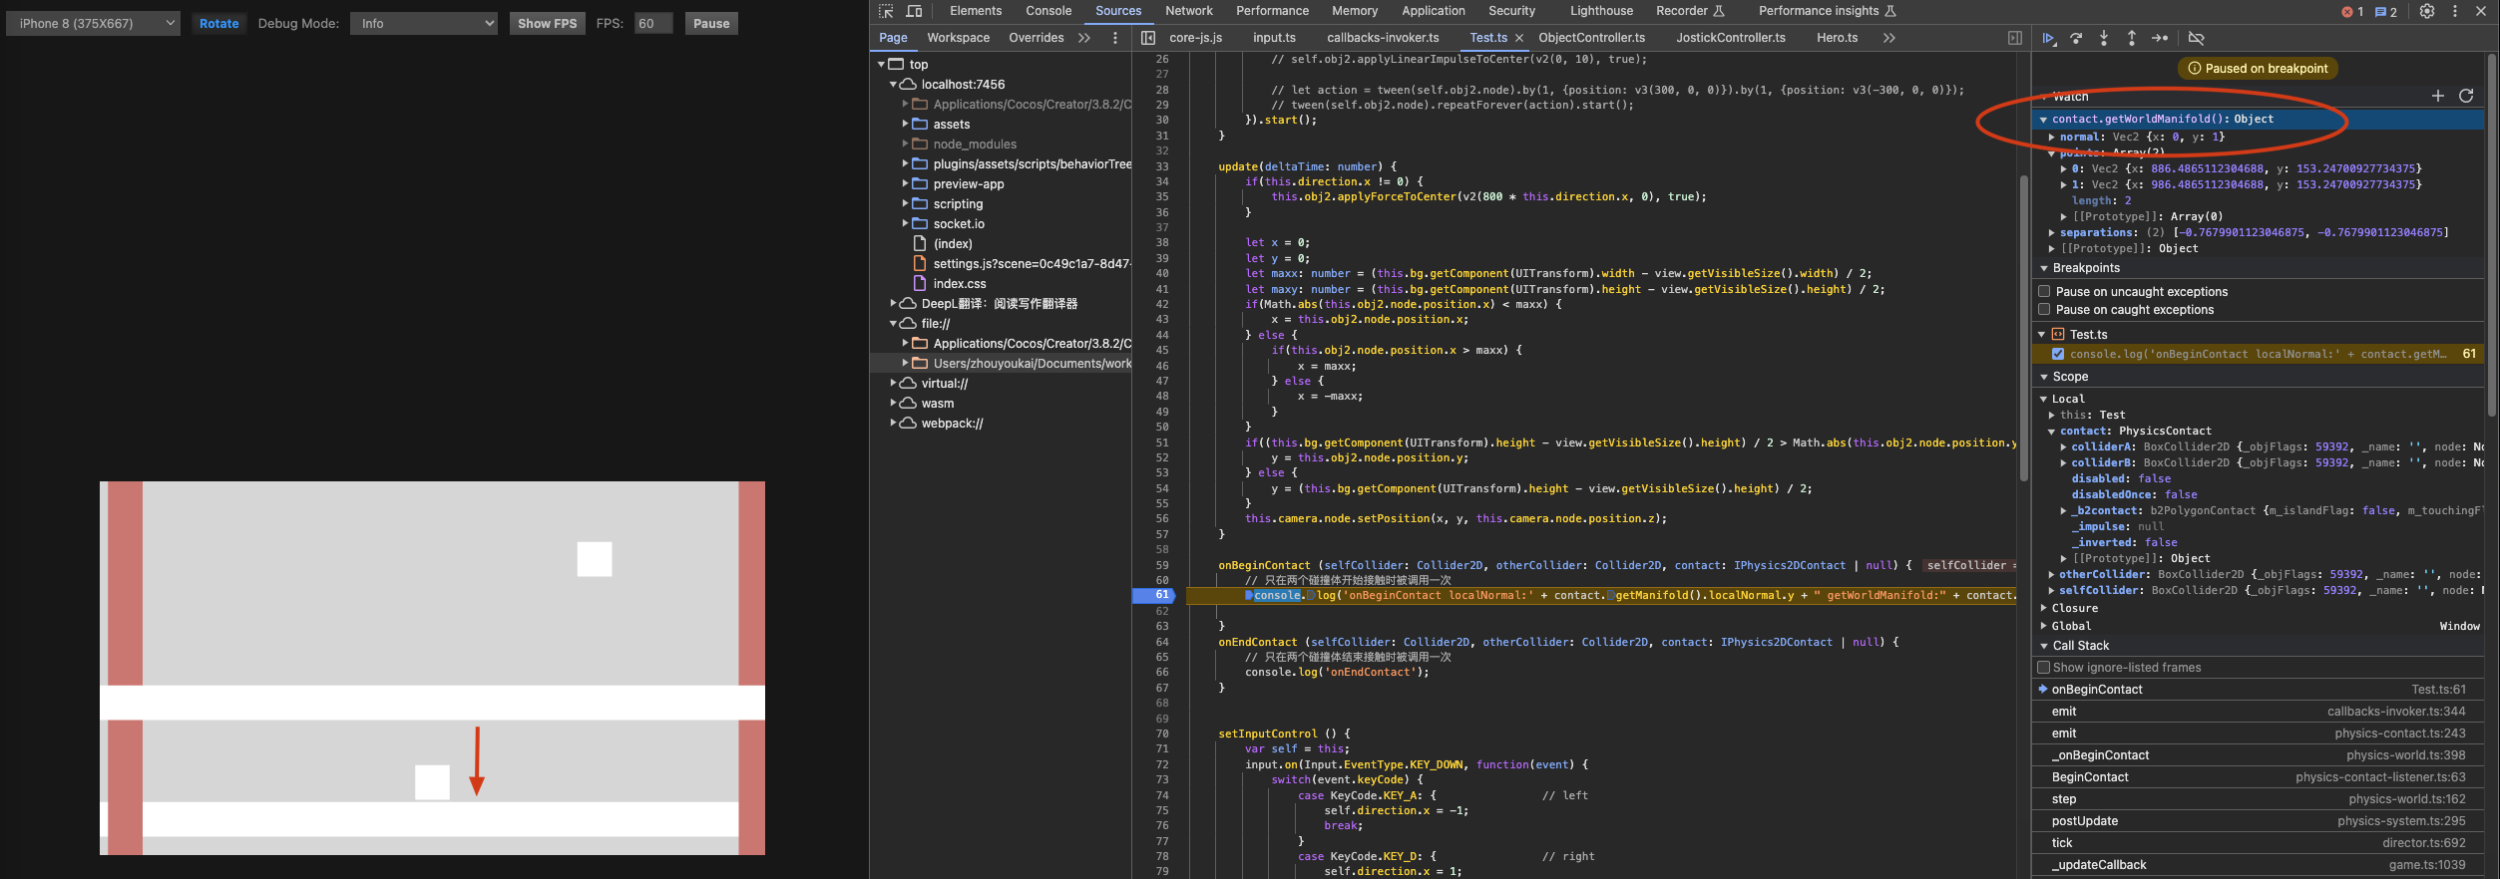Open the iPhone 8 device dropdown
Image resolution: width=2500 pixels, height=879 pixels.
pos(93,23)
